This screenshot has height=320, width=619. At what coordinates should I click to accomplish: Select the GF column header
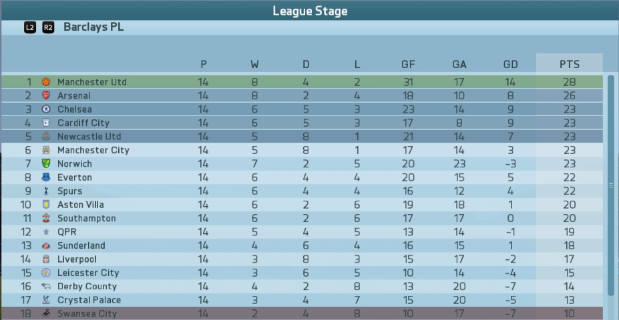[x=408, y=64]
